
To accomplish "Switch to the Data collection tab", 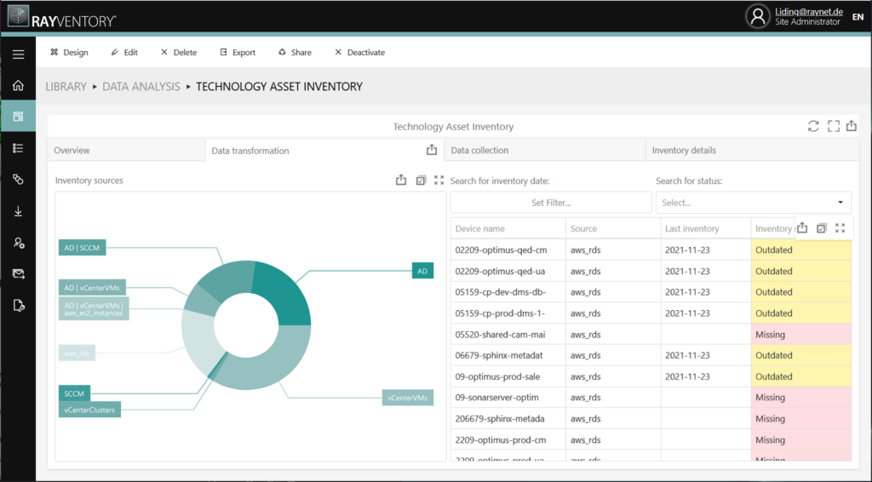I will coord(544,150).
